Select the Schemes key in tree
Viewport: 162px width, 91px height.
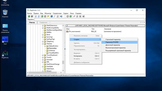click(52, 51)
